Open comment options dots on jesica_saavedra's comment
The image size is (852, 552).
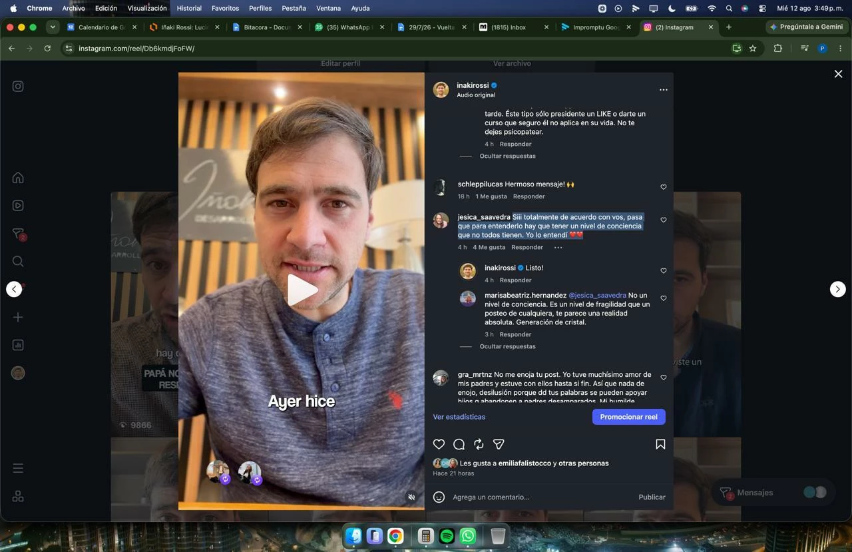558,247
